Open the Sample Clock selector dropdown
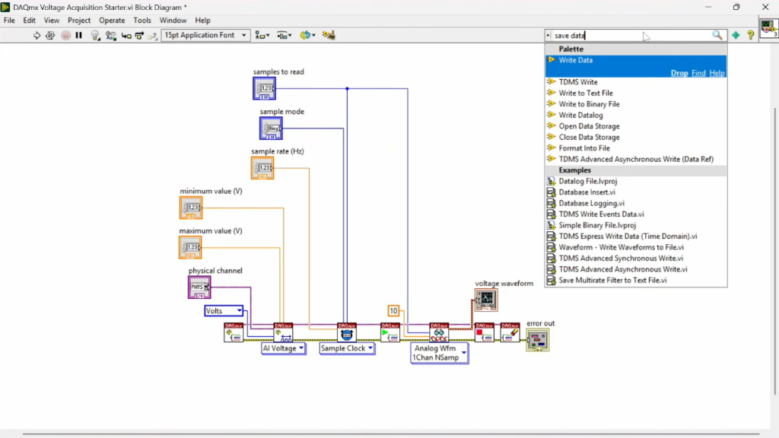 click(x=347, y=348)
